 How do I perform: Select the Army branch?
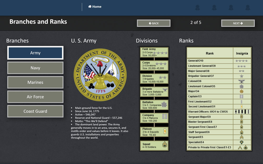[x=35, y=53]
